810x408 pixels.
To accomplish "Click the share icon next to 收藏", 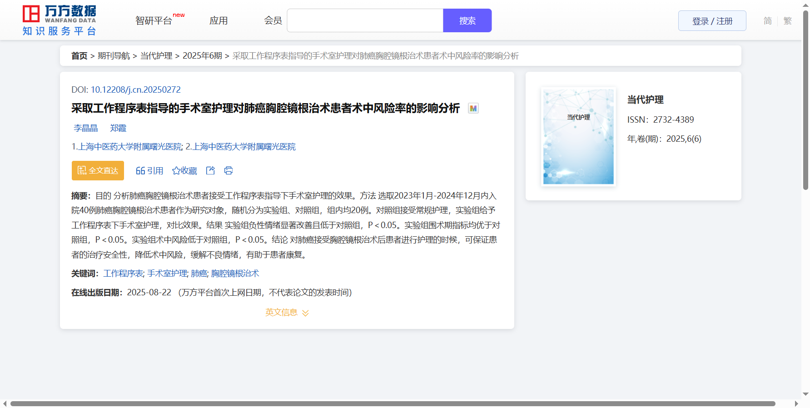I will 210,170.
